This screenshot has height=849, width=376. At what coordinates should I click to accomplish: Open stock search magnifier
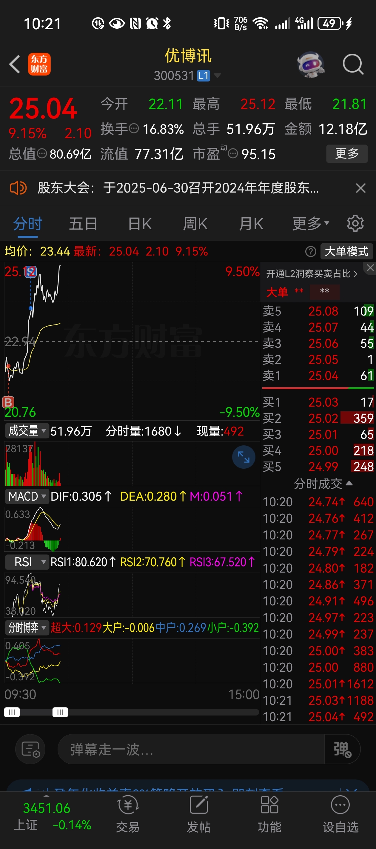[353, 64]
